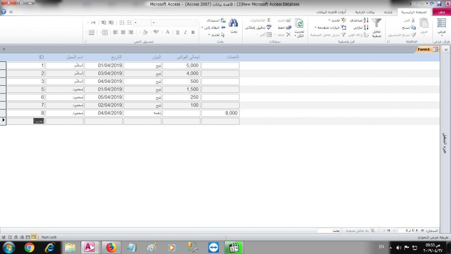The width and height of the screenshot is (451, 254).
Task: Click Save record (حفظ) icon
Action: (x=288, y=28)
